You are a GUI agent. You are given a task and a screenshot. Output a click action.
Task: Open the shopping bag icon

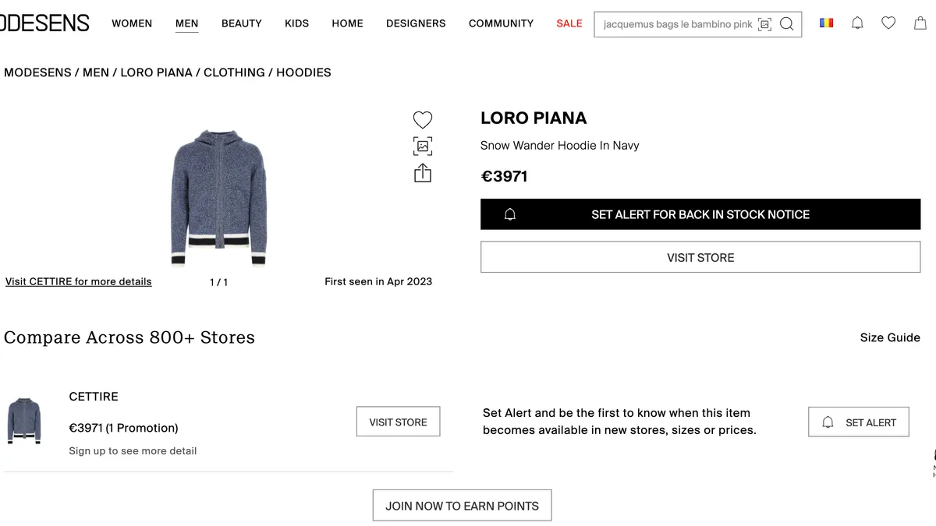click(920, 23)
